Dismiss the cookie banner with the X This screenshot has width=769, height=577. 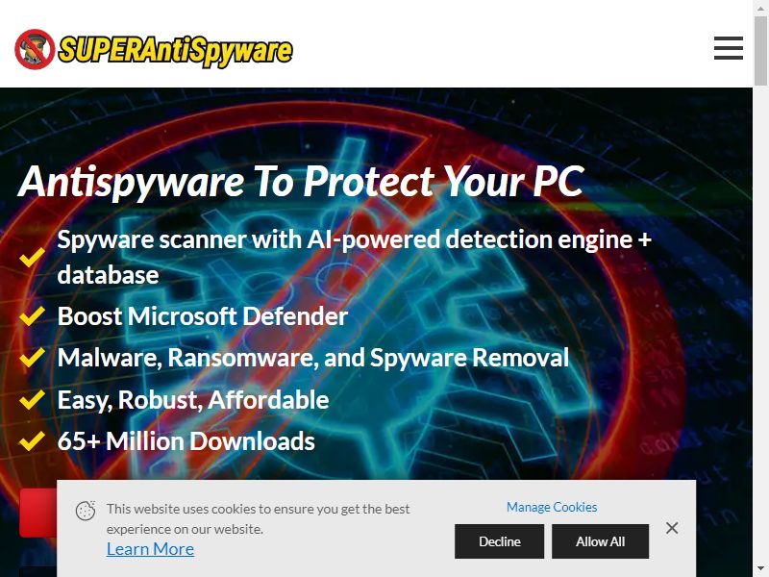coord(672,528)
